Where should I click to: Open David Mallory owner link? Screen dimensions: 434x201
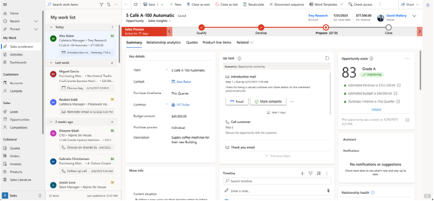click(x=396, y=16)
